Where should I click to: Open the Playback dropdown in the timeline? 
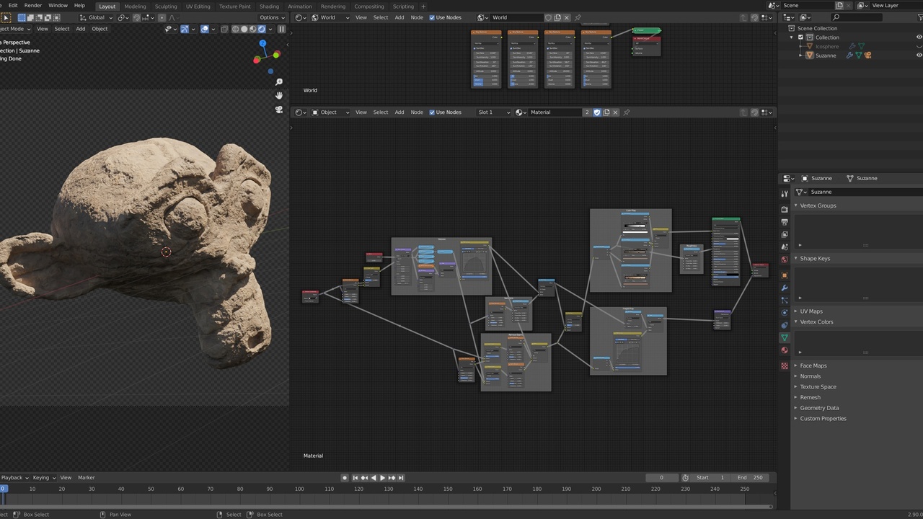tap(14, 478)
